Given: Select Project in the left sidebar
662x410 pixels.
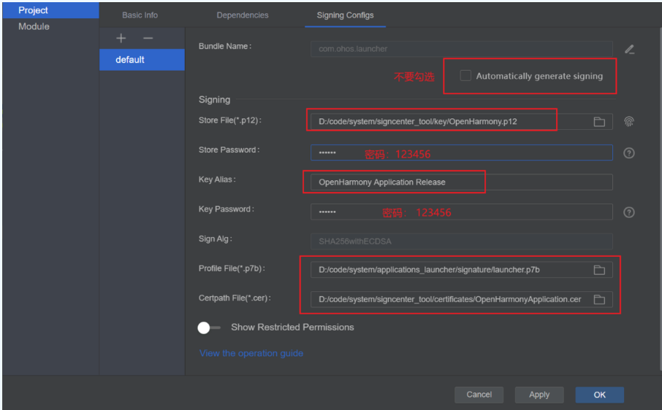Looking at the screenshot, I should (34, 10).
